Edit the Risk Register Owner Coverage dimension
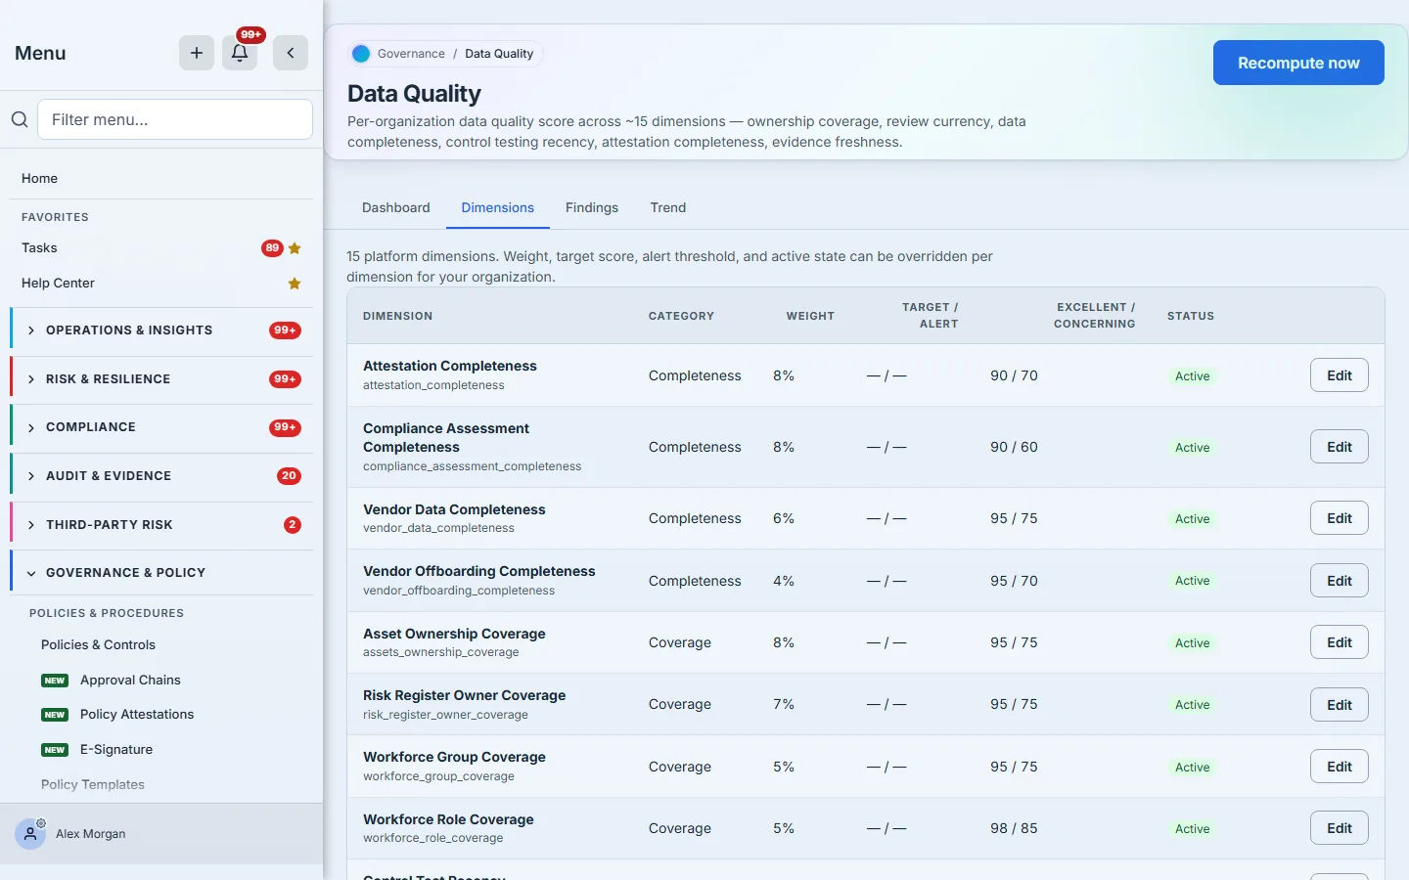The width and height of the screenshot is (1409, 880). (x=1340, y=705)
